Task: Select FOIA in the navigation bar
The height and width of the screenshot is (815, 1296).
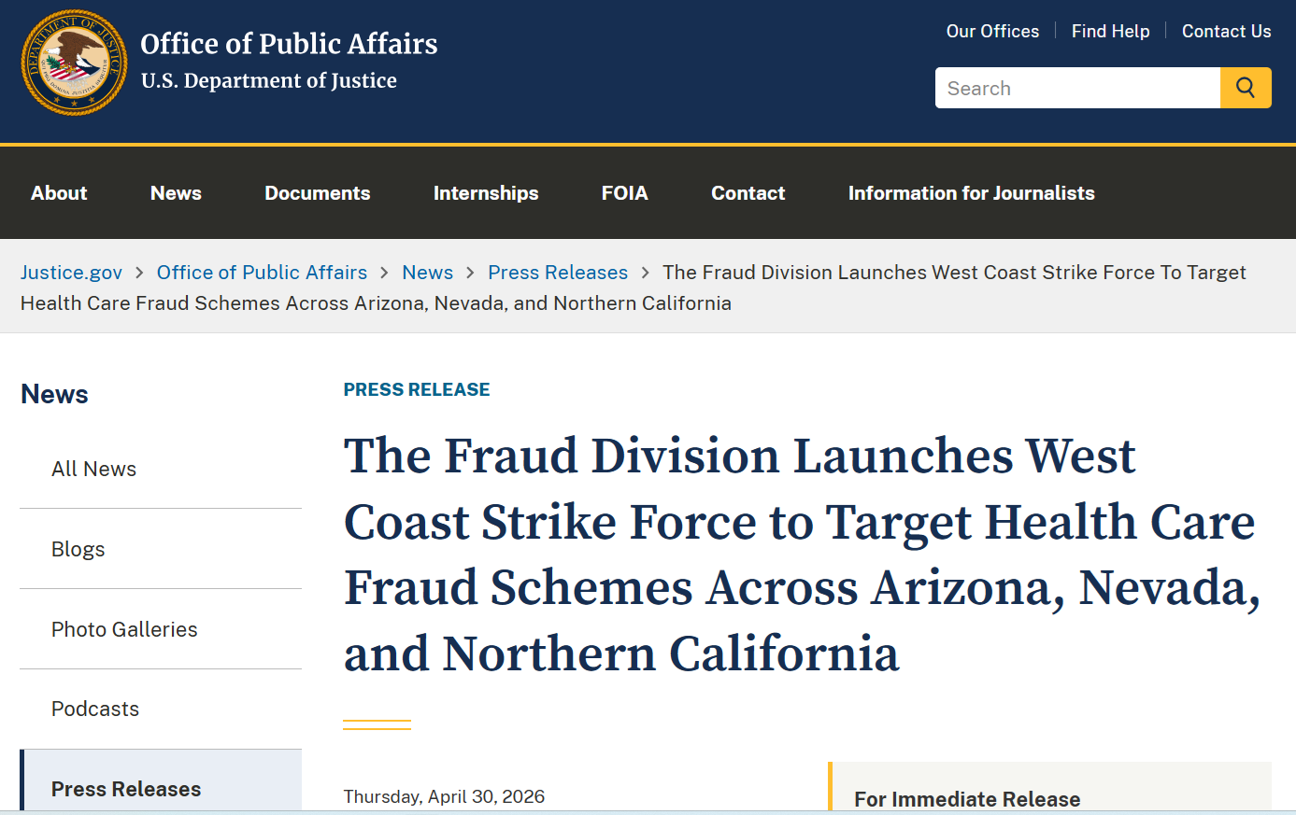Action: [624, 193]
